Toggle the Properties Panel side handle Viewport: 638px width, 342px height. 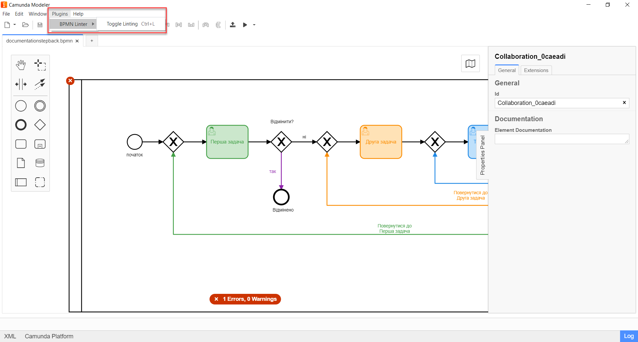coord(482,155)
